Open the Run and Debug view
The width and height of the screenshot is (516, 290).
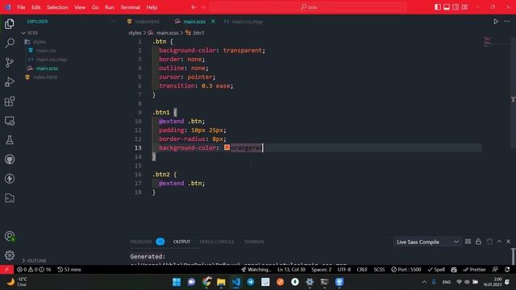pos(10,82)
